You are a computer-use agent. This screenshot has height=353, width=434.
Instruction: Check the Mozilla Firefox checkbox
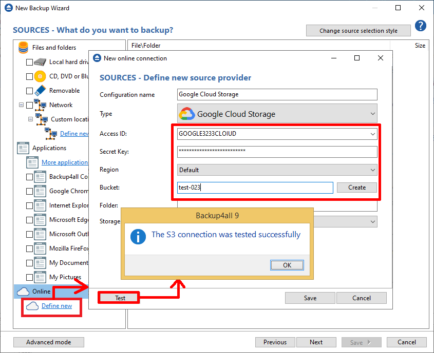(29, 248)
